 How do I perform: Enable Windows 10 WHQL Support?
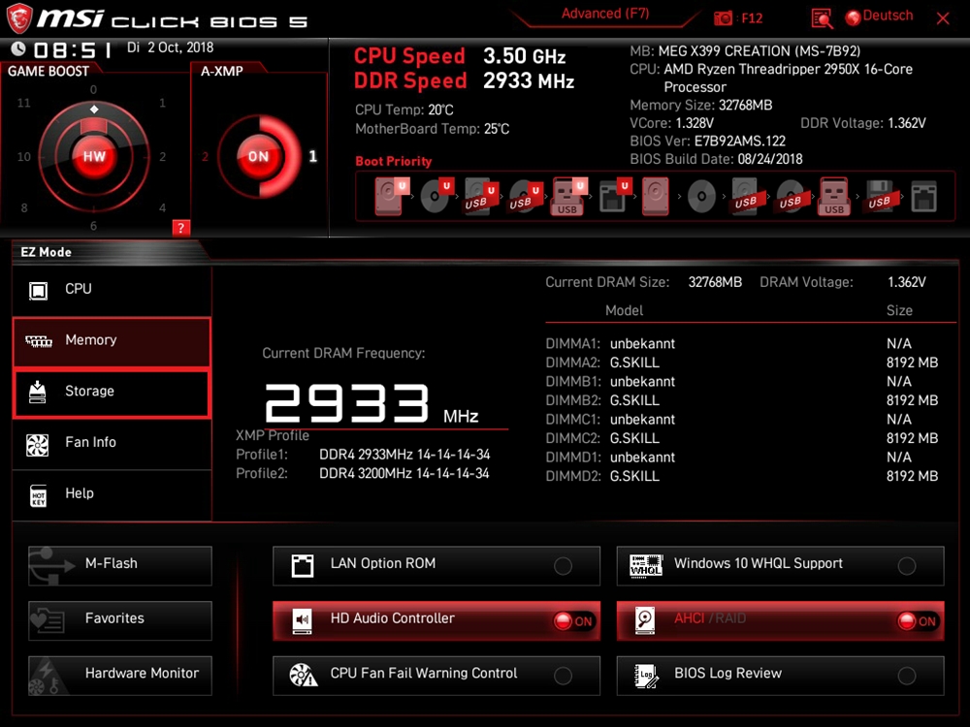pyautogui.click(x=907, y=566)
